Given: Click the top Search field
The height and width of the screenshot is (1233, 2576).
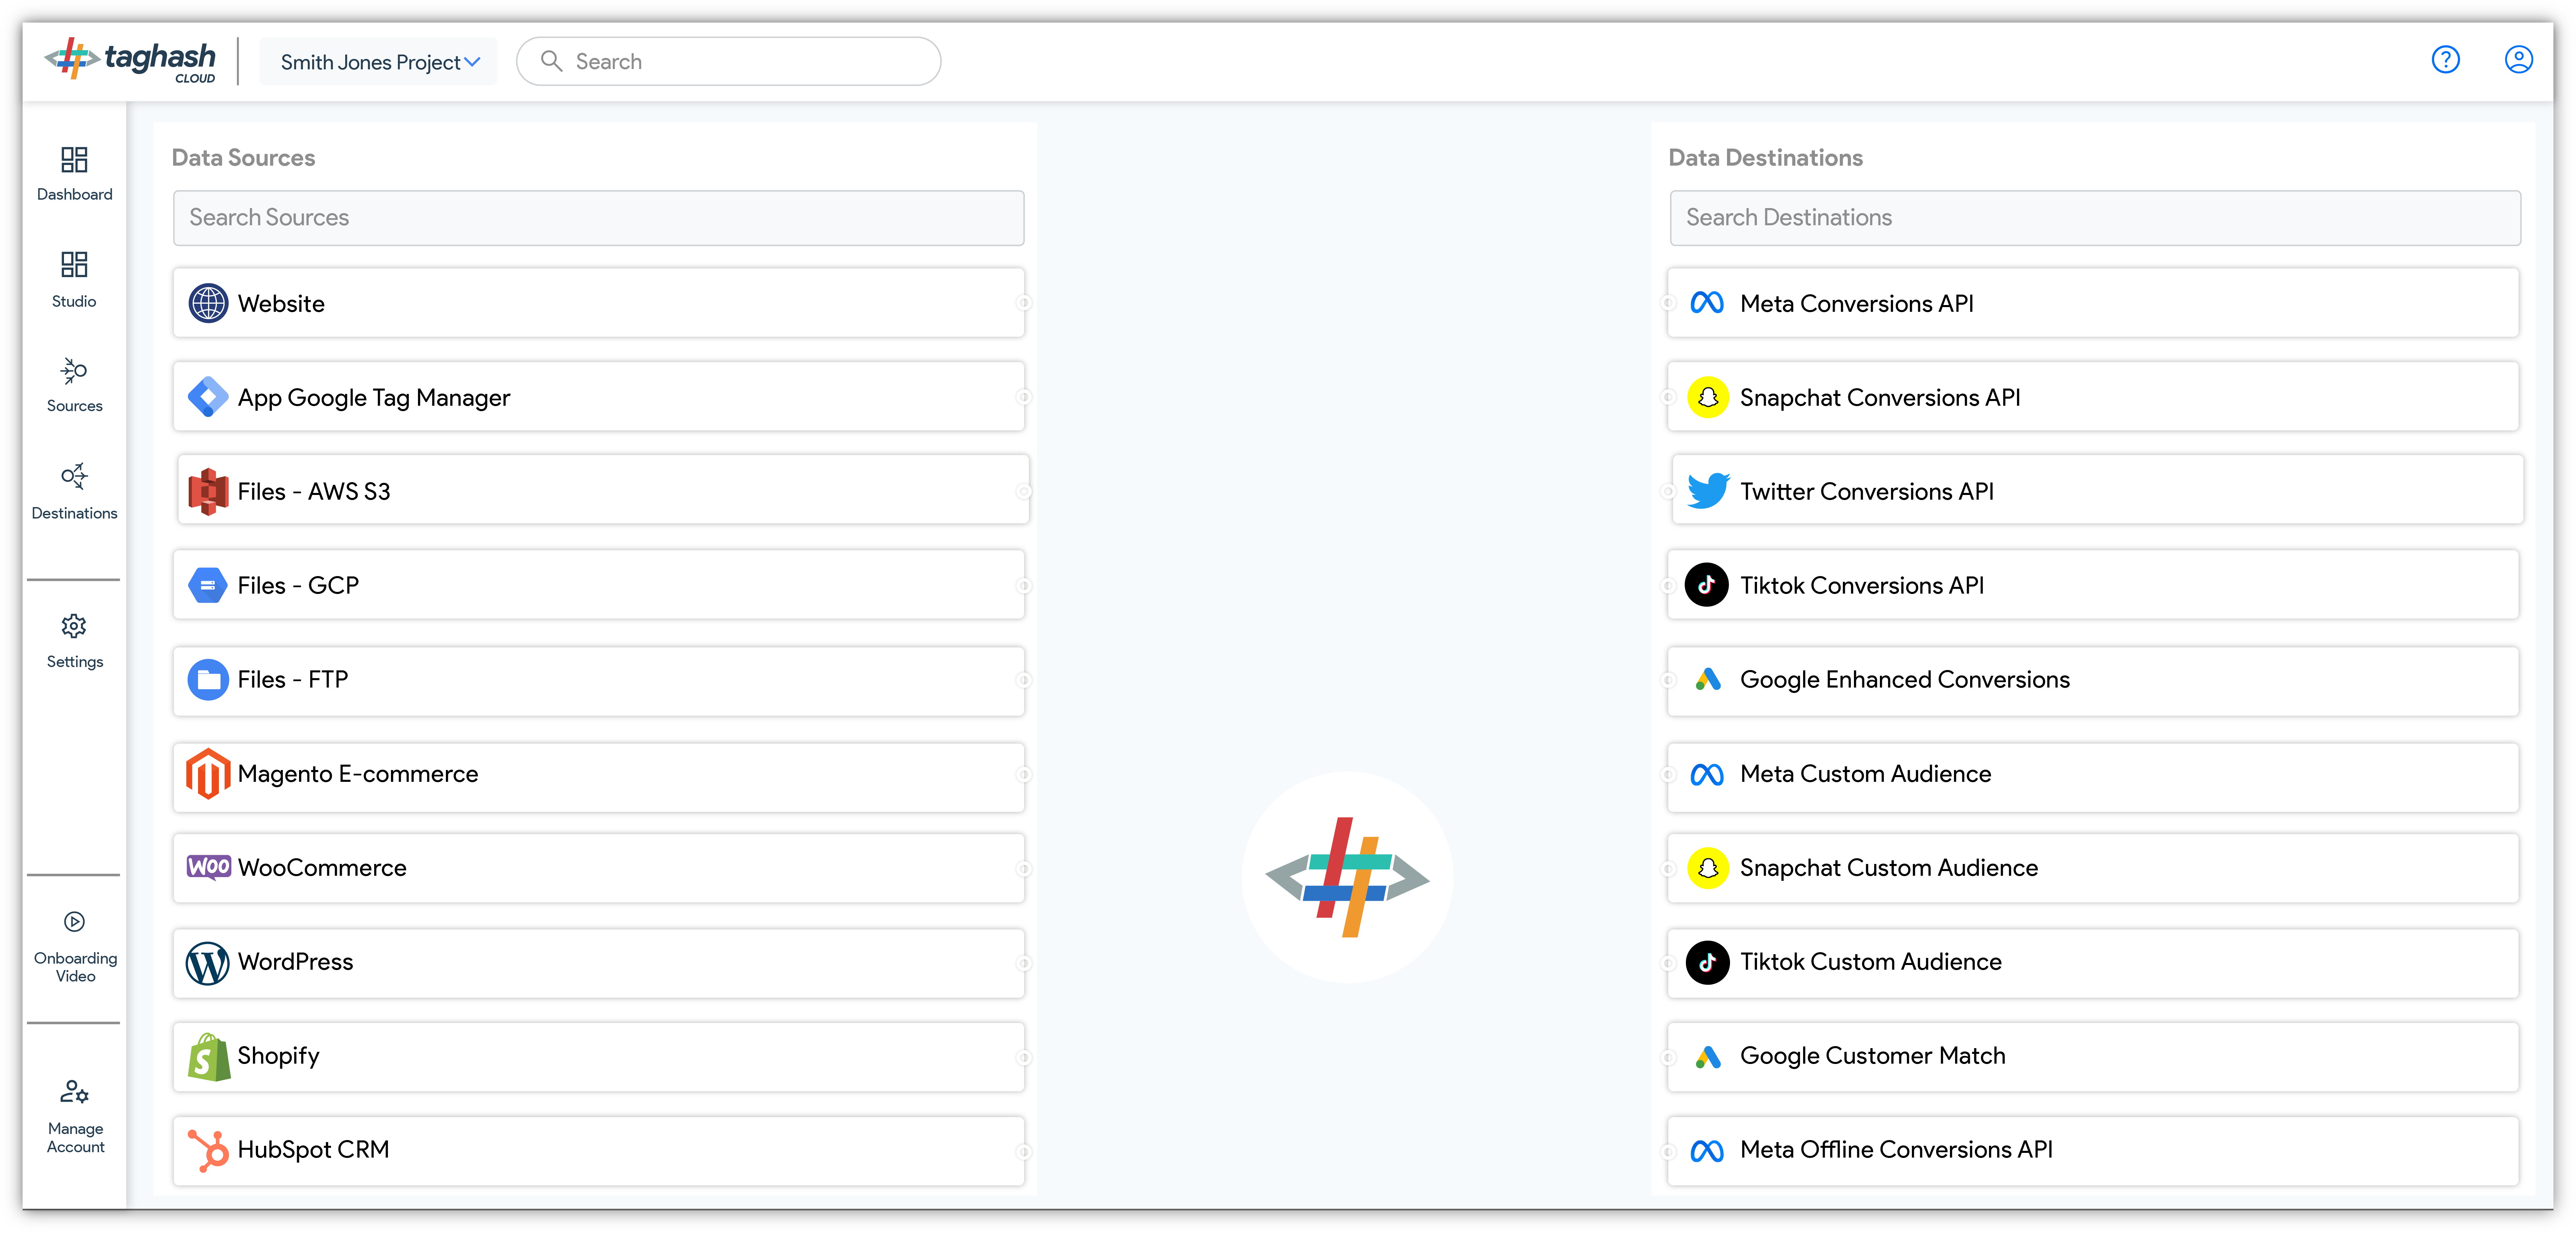Looking at the screenshot, I should (728, 62).
